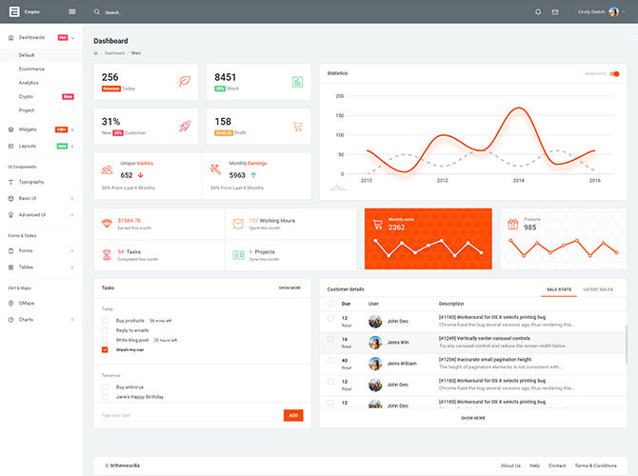Check the Write blog post task checkbox

click(105, 340)
